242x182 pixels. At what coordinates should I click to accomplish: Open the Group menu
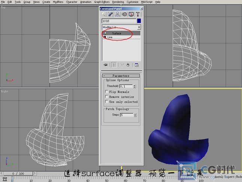point(27,2)
